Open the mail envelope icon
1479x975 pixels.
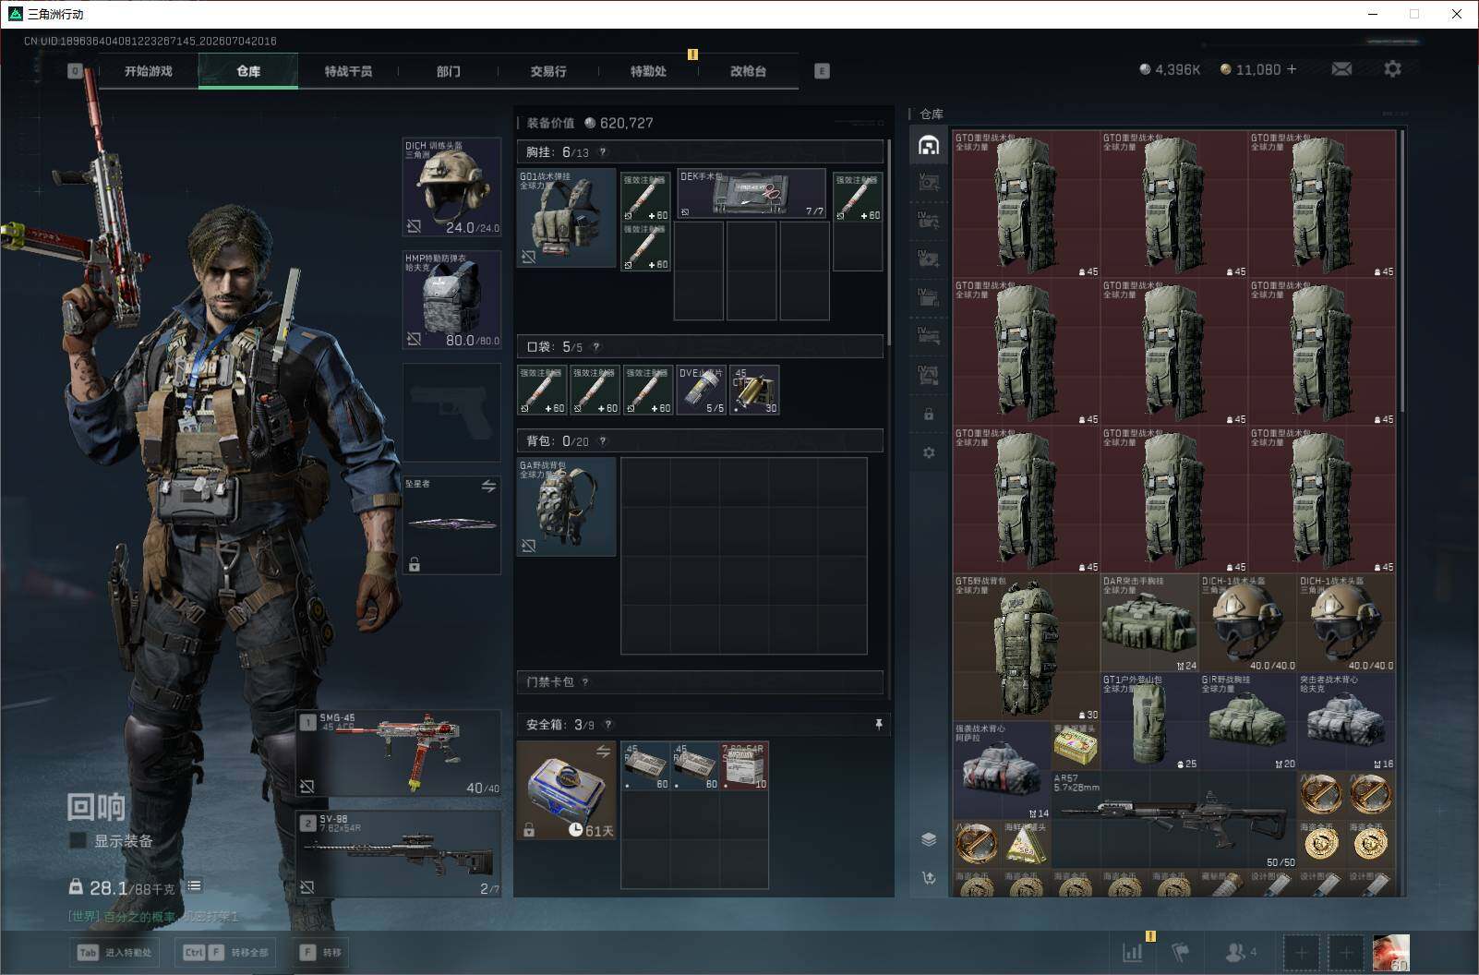point(1341,69)
